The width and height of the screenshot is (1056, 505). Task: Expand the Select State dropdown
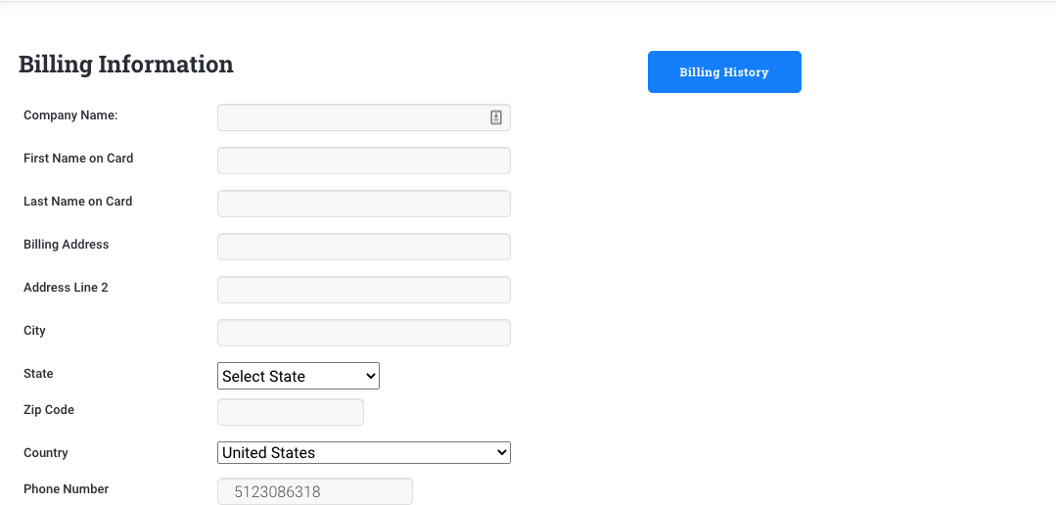coord(298,376)
